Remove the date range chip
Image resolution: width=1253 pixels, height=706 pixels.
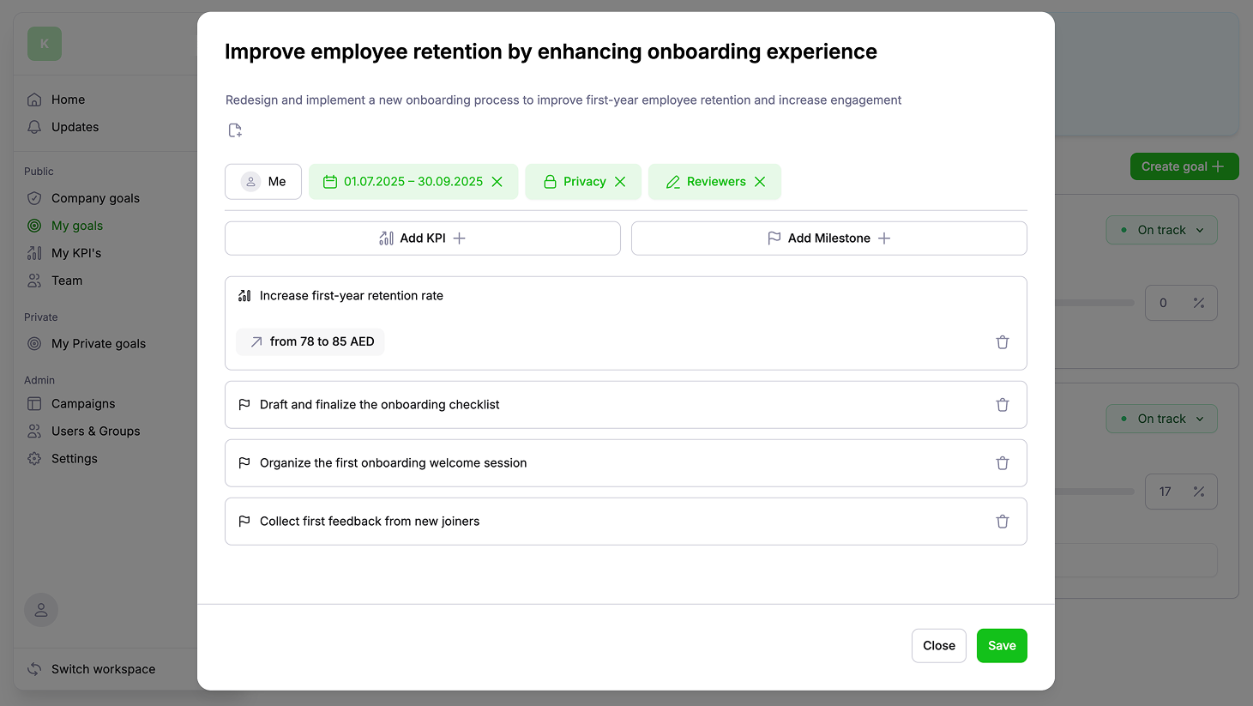click(x=497, y=182)
